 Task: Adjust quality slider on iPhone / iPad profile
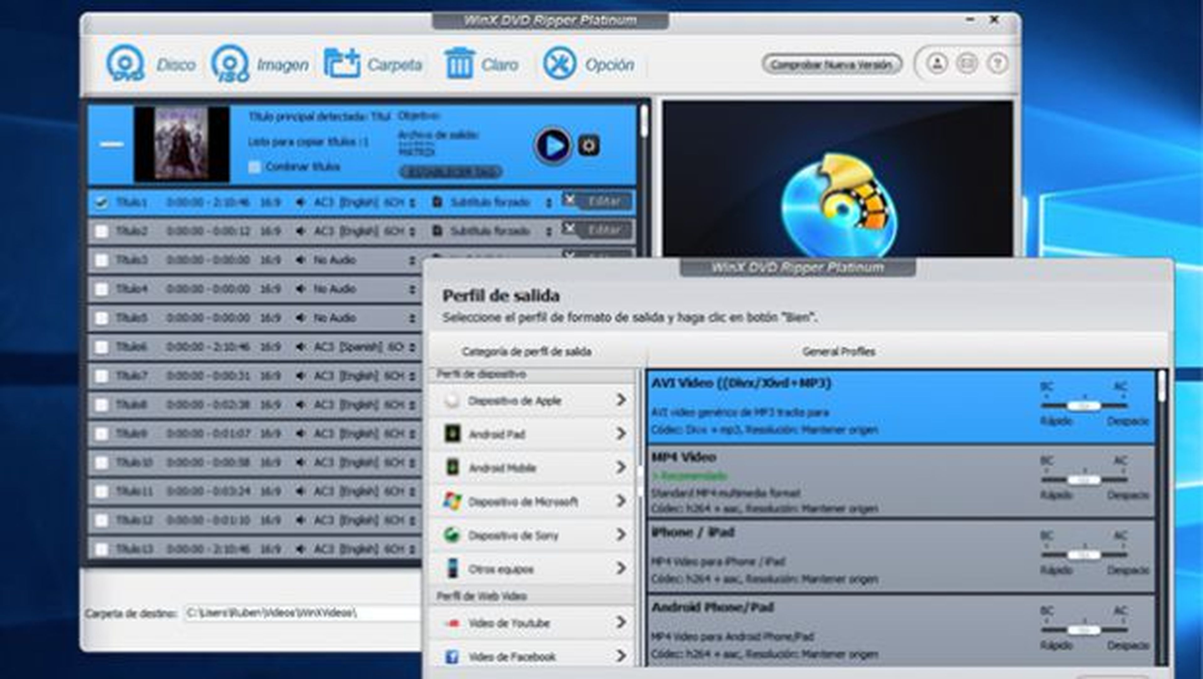pyautogui.click(x=1084, y=555)
